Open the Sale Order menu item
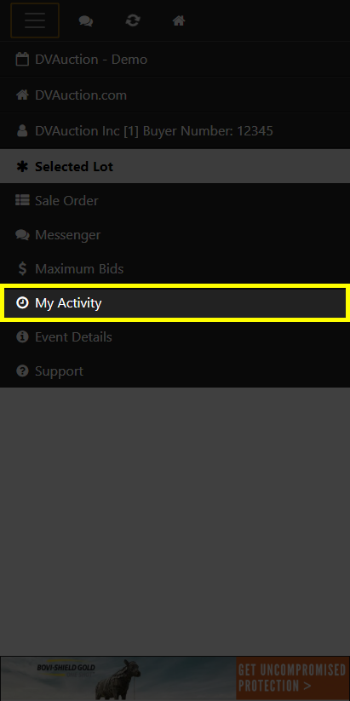Screen dimensions: 350x701 pyautogui.click(x=175, y=201)
